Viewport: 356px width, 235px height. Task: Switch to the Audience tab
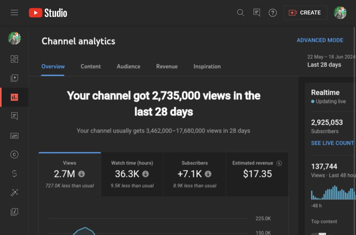(x=129, y=66)
